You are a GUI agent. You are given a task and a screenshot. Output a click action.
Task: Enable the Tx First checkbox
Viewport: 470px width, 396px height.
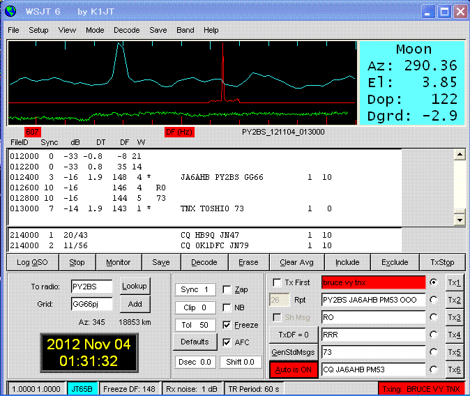(x=278, y=282)
